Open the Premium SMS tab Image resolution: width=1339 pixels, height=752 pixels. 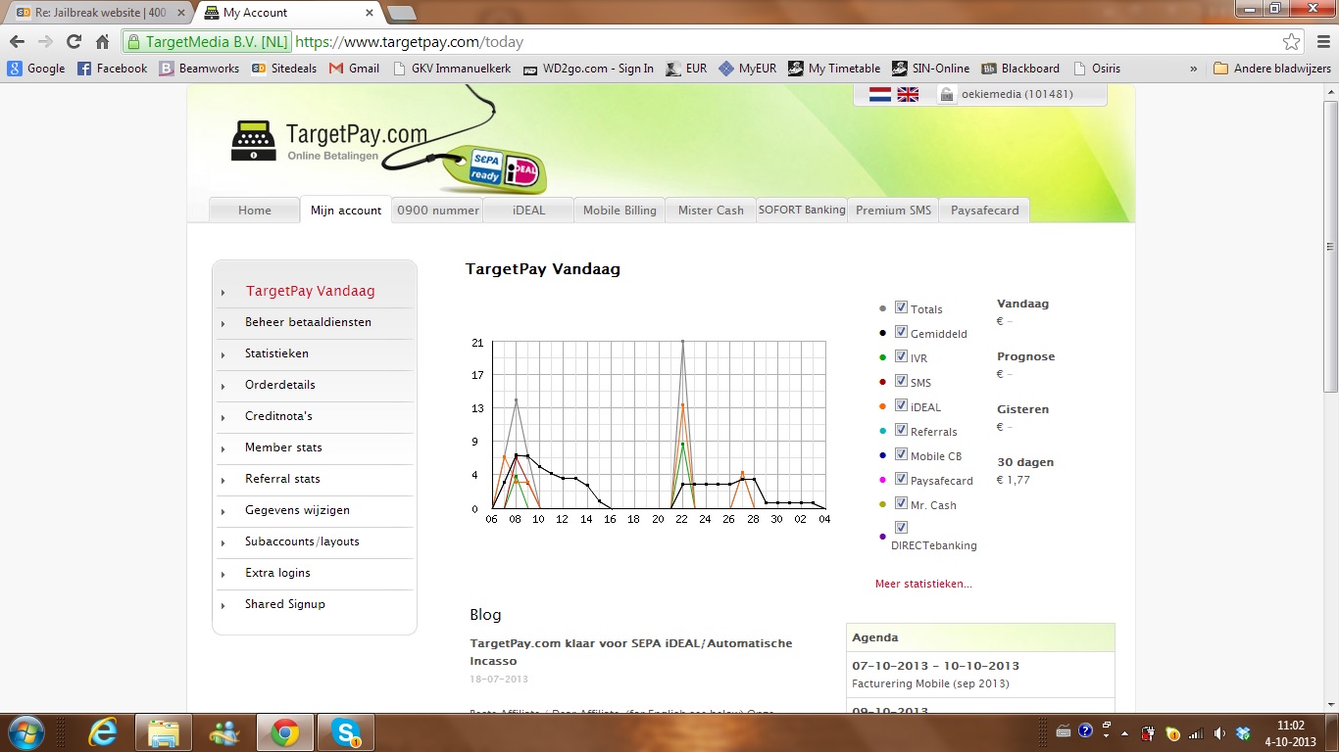(x=893, y=210)
